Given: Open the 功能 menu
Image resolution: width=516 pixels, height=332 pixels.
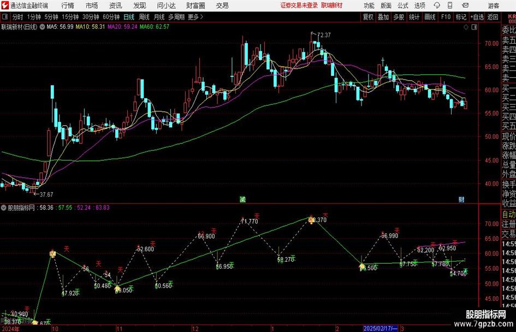Looking at the screenshot, I should 369,5.
